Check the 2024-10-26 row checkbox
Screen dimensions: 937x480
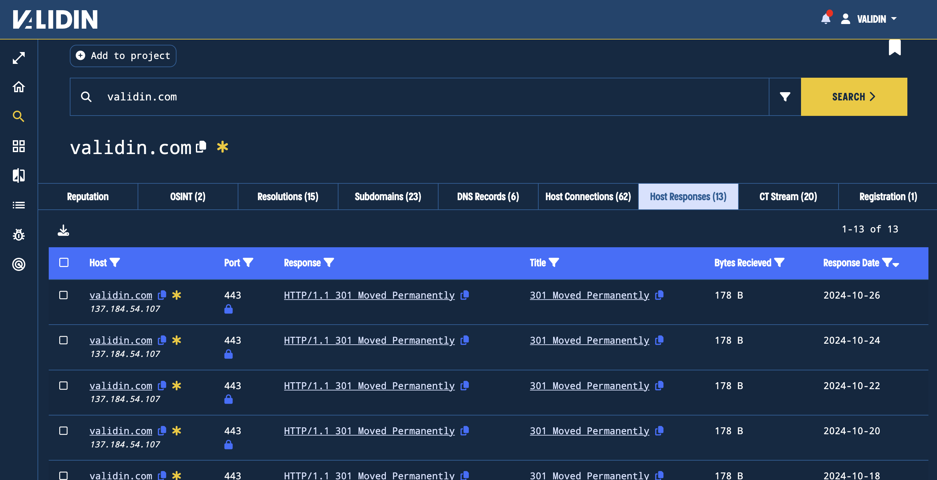tap(63, 295)
